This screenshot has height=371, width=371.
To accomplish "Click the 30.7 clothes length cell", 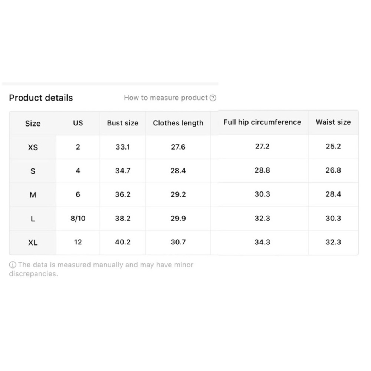I will click(178, 242).
